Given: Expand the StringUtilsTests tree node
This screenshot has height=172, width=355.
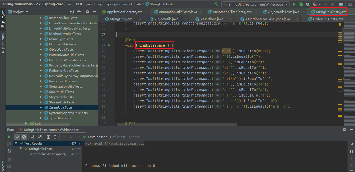Looking at the screenshot, I should click(x=41, y=108).
